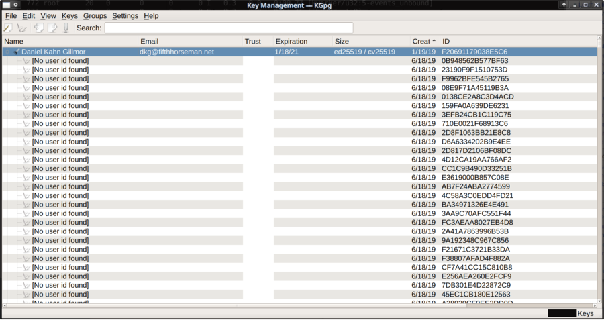
Task: Sort by the Created column header
Action: (x=425, y=41)
